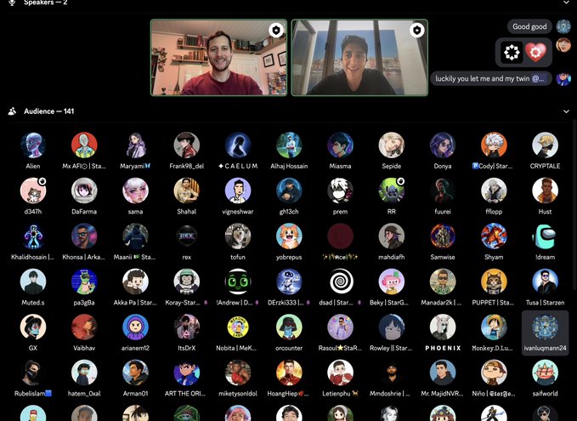
Task: Click the avatar beside the emoji reactions
Action: point(563,45)
